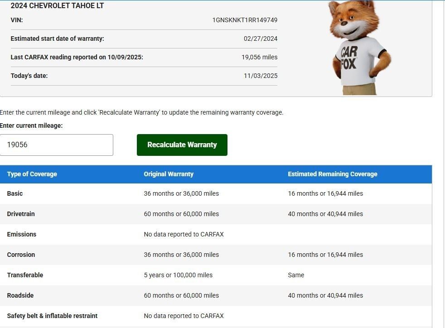Click the Safety belt & inflatable restraint label
Screen dimensions: 445x328
[x=52, y=316]
